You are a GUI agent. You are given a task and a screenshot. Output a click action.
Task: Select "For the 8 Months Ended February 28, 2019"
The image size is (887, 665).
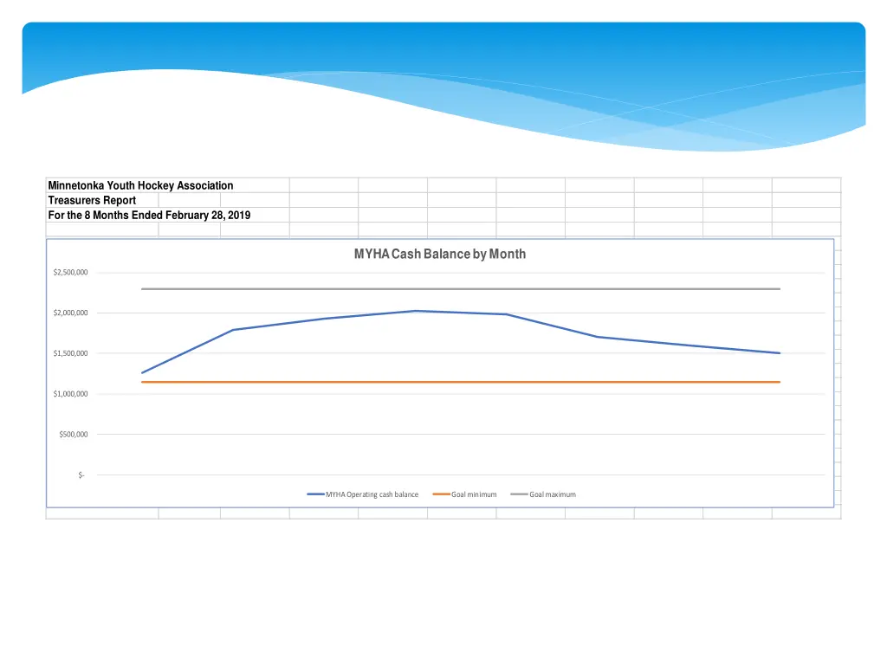point(149,215)
